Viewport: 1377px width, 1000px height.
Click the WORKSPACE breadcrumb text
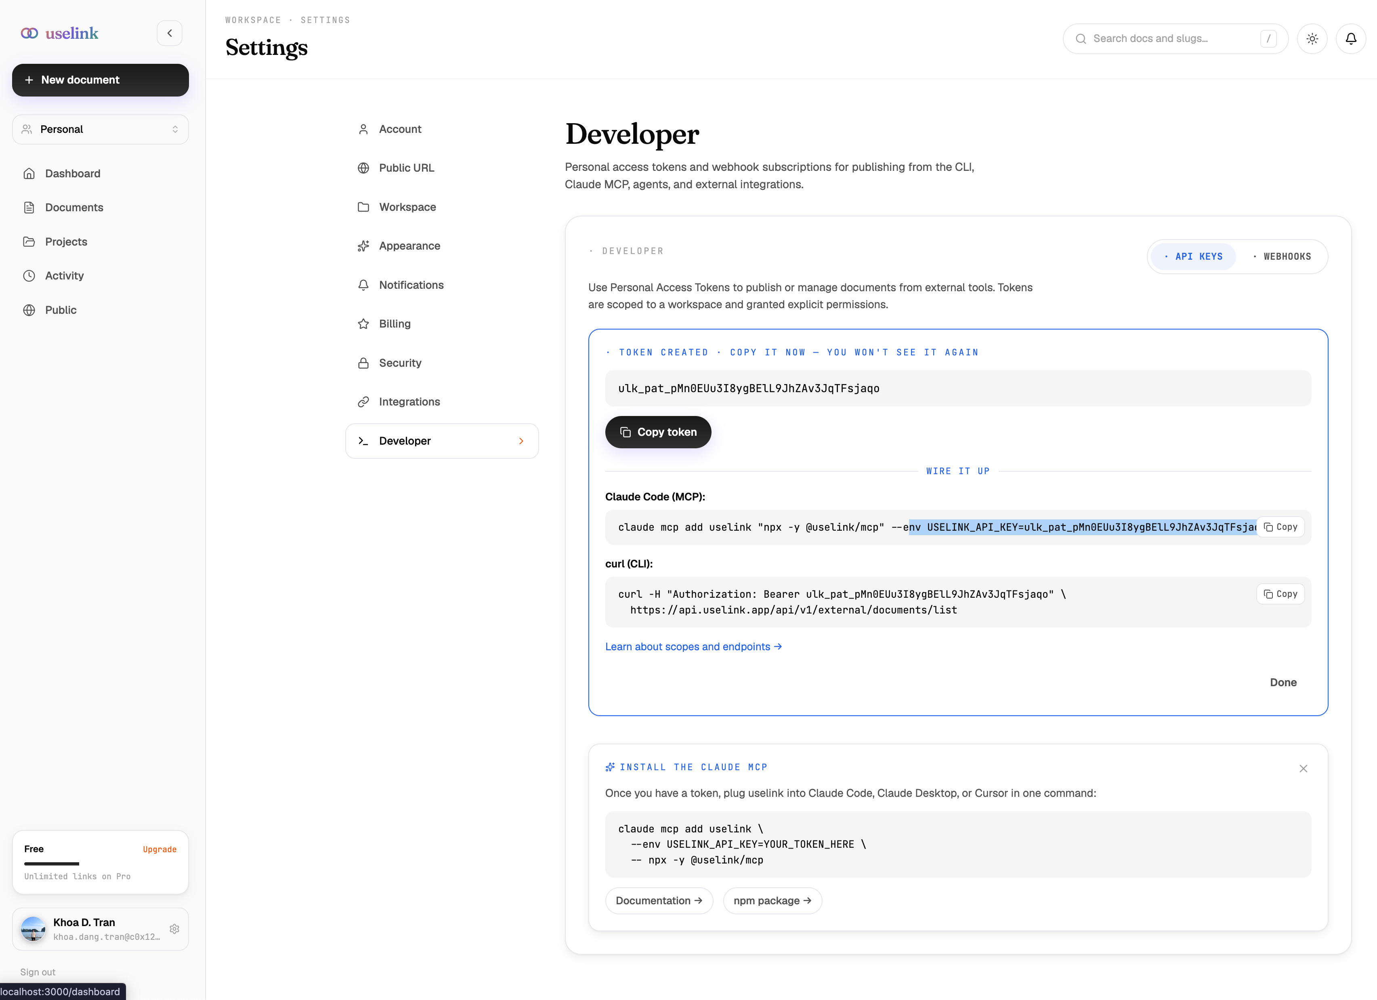point(253,20)
